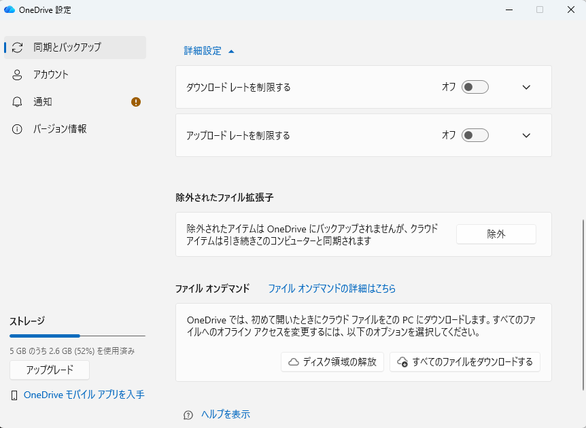Click the vertical scrollbar on right edge
Image resolution: width=586 pixels, height=428 pixels.
click(583, 304)
